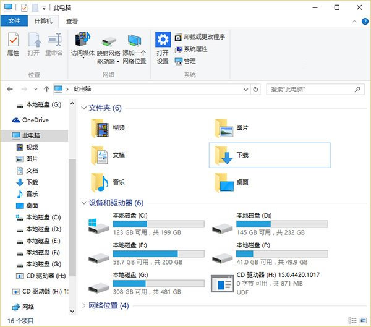
Task: Select 图片 in the navigation pane
Action: click(x=27, y=159)
